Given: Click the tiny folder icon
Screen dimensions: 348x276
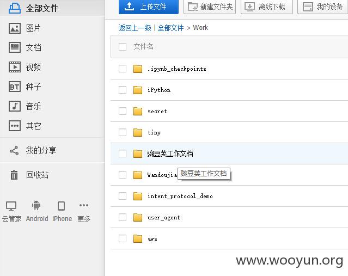Looking at the screenshot, I should coord(138,132).
